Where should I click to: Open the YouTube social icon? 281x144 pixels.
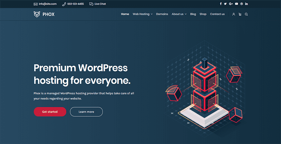[236, 4]
